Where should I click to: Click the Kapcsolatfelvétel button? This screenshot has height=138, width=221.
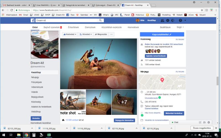[162, 34]
